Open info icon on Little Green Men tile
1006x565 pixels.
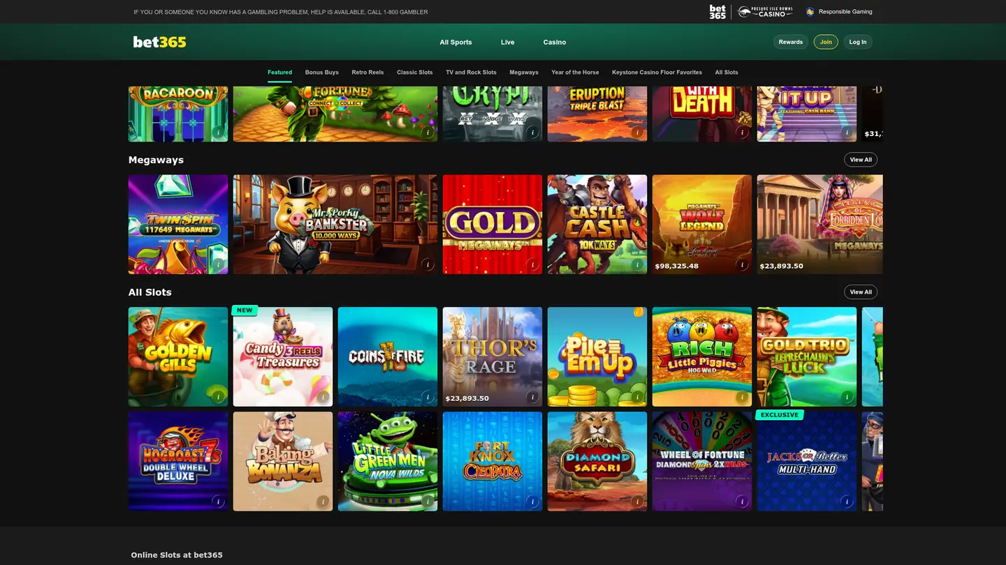click(x=428, y=502)
